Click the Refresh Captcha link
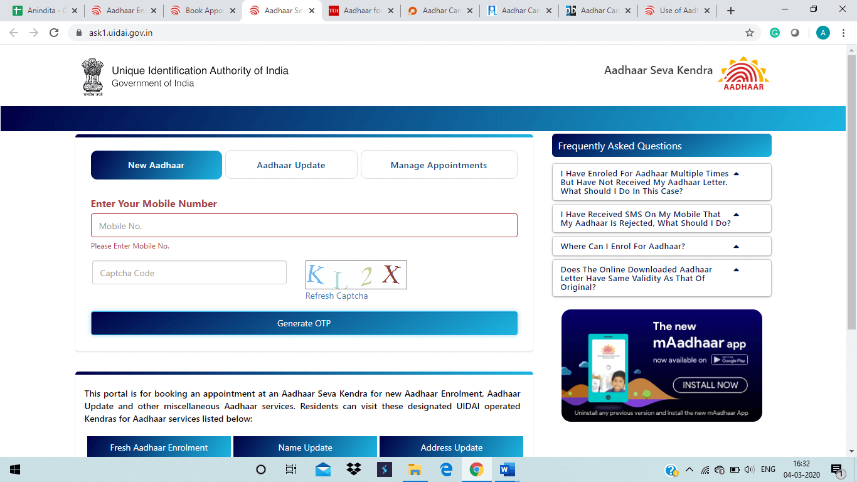The width and height of the screenshot is (857, 482). tap(336, 296)
